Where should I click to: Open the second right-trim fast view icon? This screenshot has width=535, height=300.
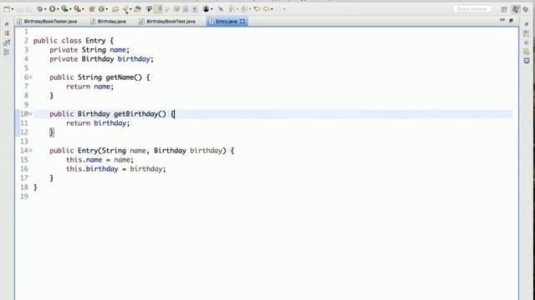tap(526, 42)
